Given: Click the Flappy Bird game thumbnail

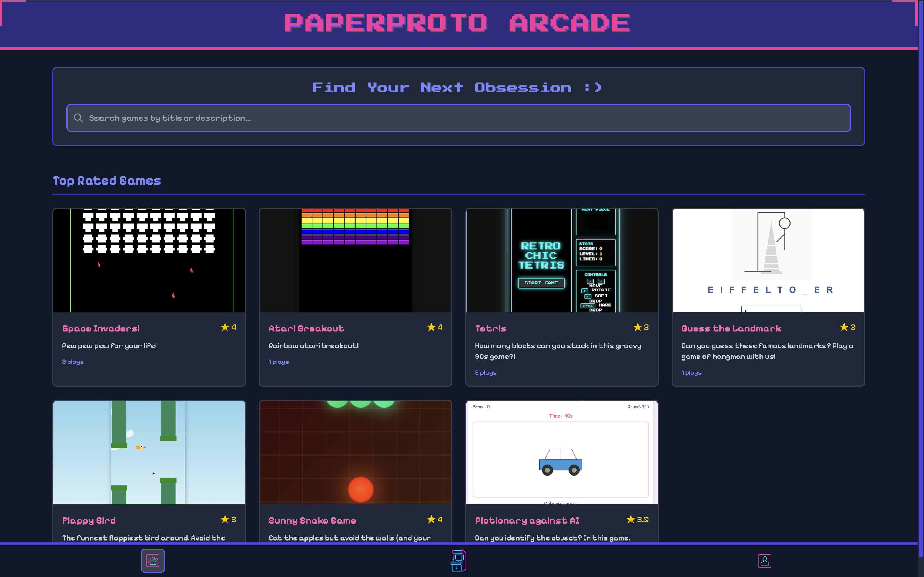Looking at the screenshot, I should point(149,452).
